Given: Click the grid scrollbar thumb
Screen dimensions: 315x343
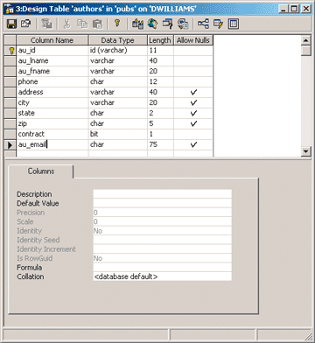Looking at the screenshot, I should 305,51.
